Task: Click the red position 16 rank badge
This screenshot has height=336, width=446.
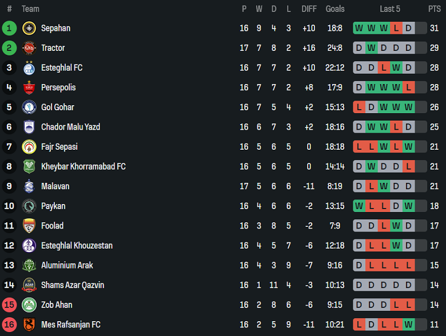Action: [x=9, y=325]
